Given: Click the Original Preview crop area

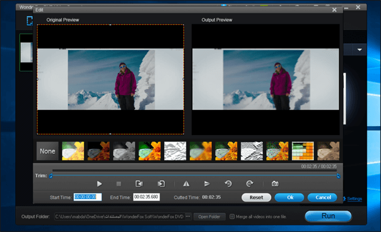Looking at the screenshot, I should (110, 79).
